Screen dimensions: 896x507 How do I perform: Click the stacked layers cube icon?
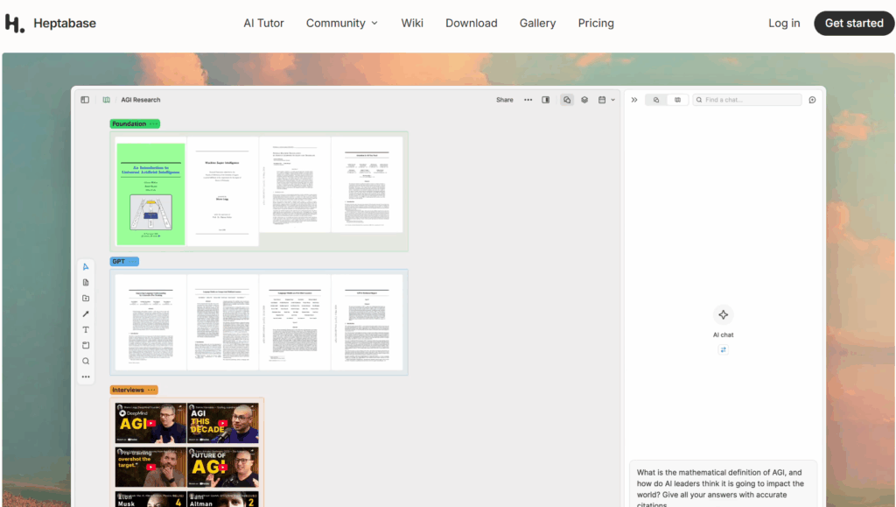(x=584, y=100)
